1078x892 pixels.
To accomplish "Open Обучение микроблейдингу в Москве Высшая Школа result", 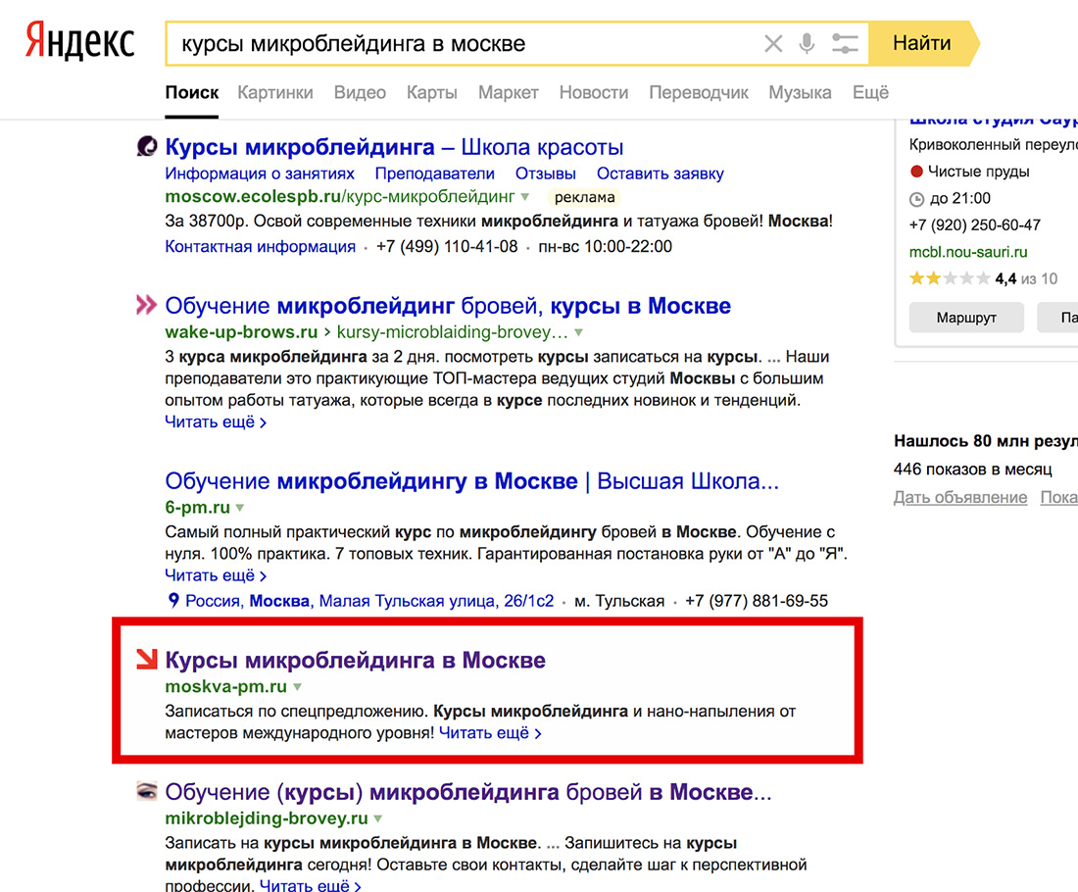I will [x=471, y=481].
